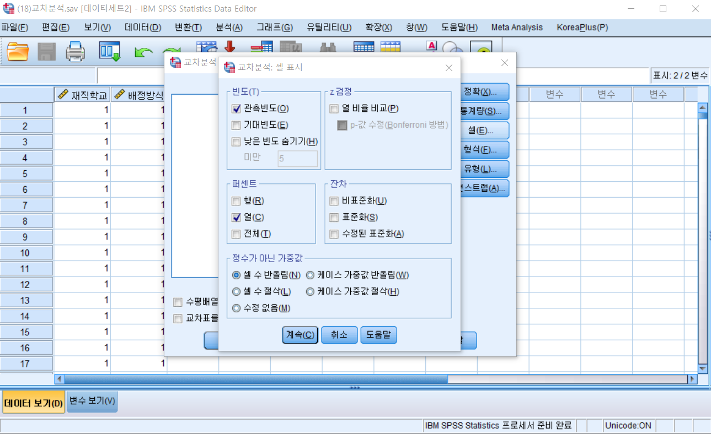Select the 셀 수 절삭(L) radio button

tap(237, 292)
